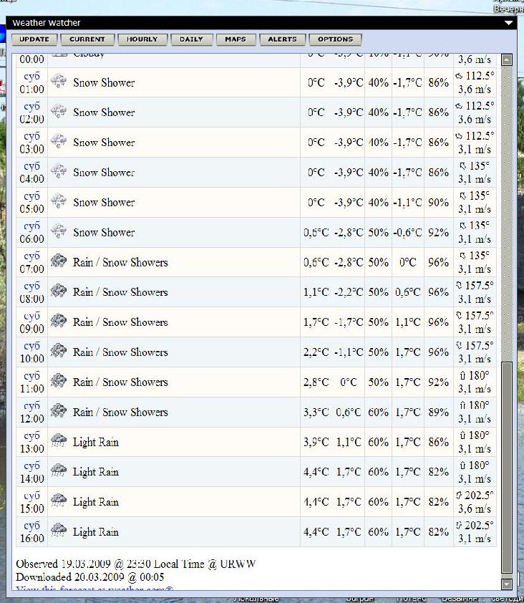Screen dimensions: 524x603
Task: Click the rain/snow icon at 07:00
Action: [59, 261]
